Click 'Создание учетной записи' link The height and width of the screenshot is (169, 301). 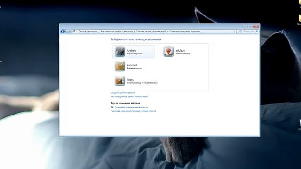123,93
